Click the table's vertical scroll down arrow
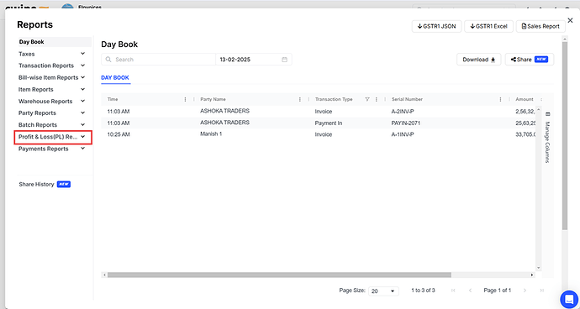This screenshot has height=309, width=580. [x=539, y=268]
